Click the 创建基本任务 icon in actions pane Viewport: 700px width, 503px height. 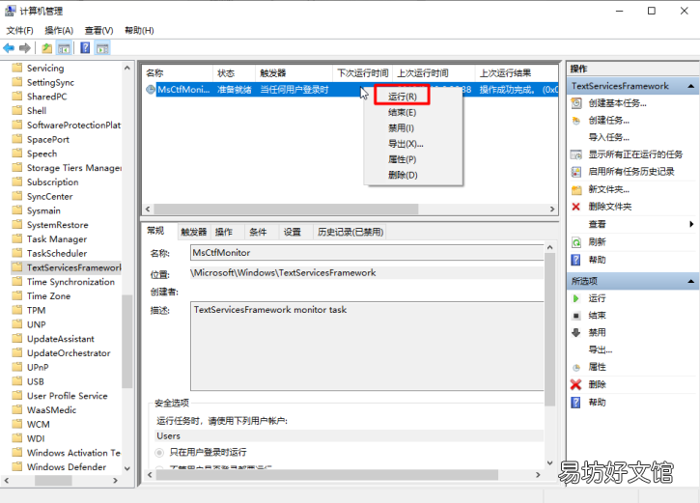point(576,103)
